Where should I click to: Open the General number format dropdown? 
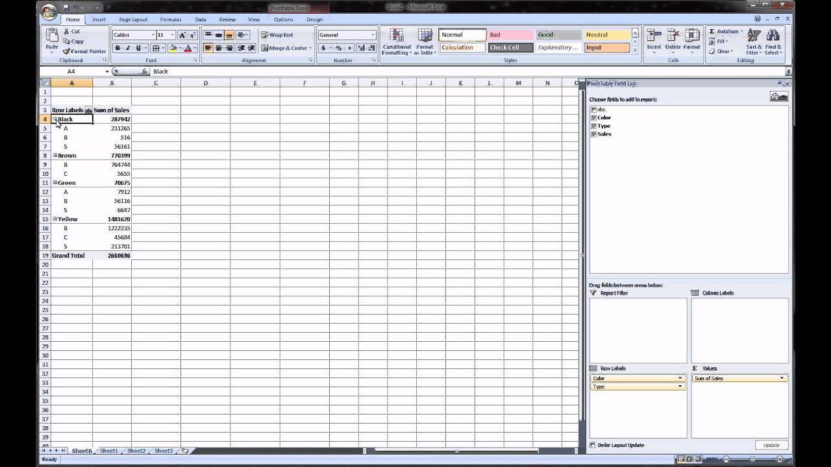(373, 35)
